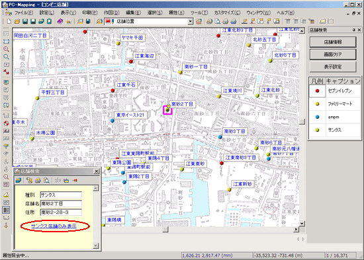
Task: Open the 選択(S) menu
Action: (x=155, y=13)
